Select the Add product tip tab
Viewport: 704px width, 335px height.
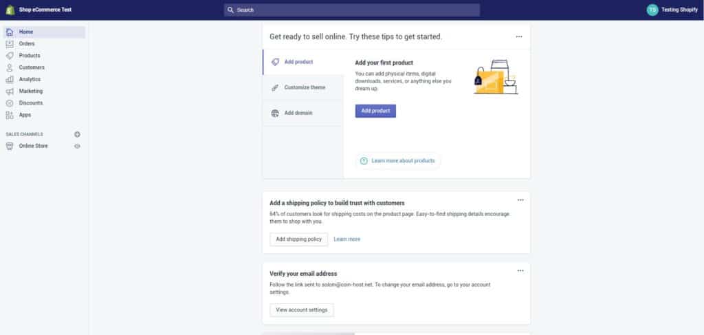click(x=303, y=62)
